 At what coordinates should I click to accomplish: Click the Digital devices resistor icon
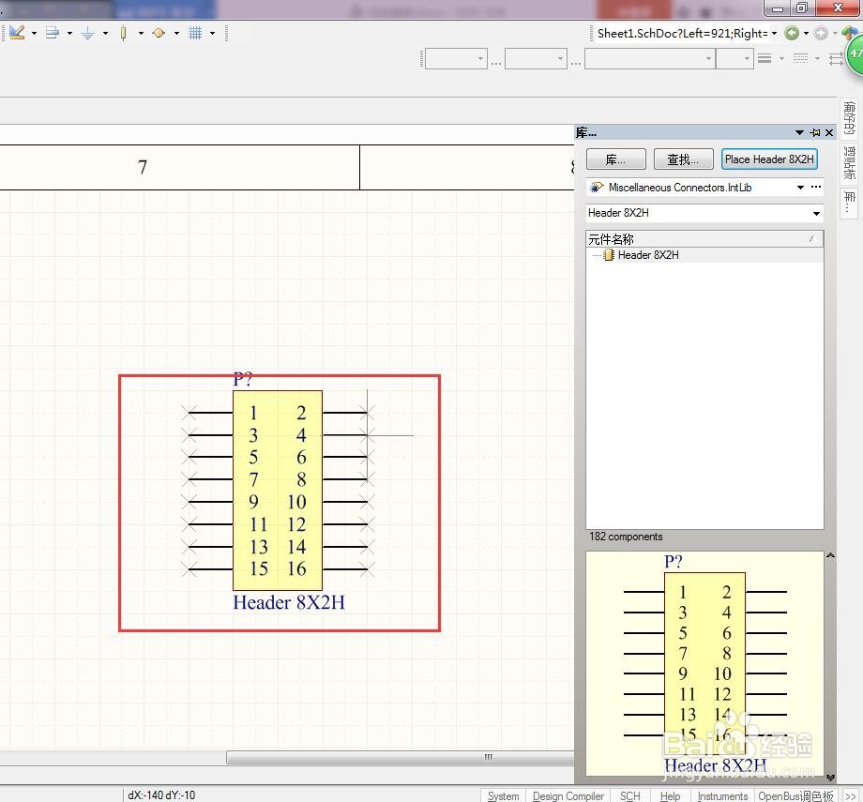click(x=123, y=33)
